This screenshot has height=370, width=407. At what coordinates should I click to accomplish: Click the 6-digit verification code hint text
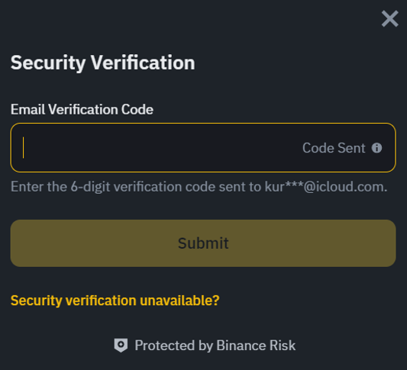pyautogui.click(x=199, y=187)
